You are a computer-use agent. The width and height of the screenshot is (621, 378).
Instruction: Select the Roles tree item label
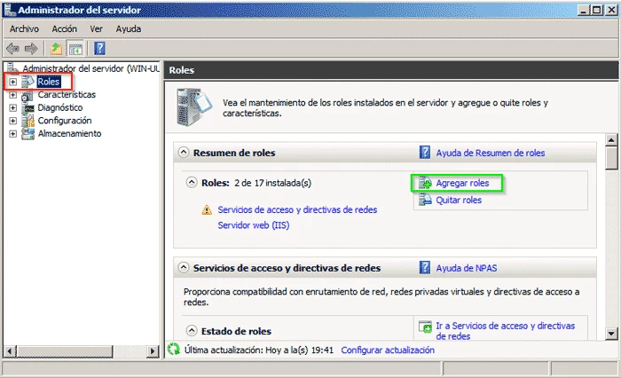(x=48, y=82)
